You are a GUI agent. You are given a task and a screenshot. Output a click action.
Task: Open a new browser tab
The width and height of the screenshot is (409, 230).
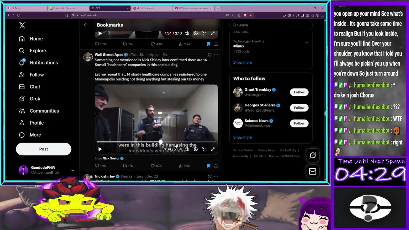tap(218, 8)
